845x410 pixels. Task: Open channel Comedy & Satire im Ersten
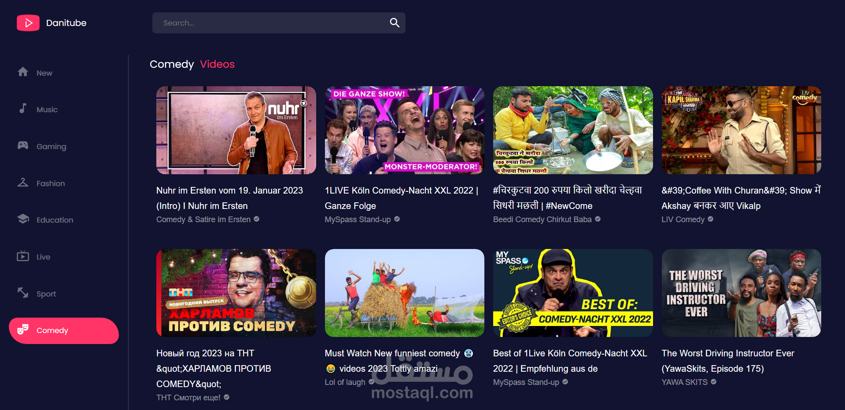(203, 219)
